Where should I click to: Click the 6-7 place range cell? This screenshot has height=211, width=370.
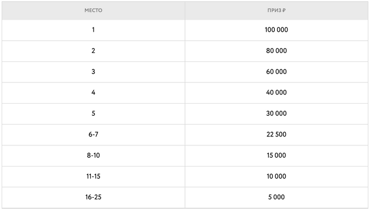pyautogui.click(x=93, y=135)
